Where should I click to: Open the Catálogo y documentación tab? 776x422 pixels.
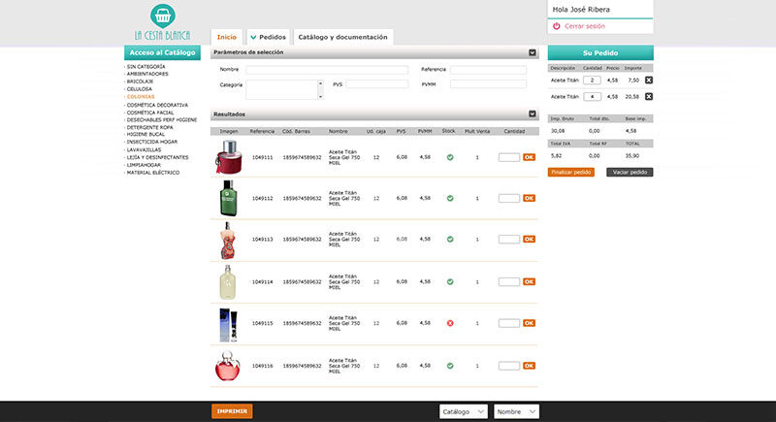click(343, 37)
